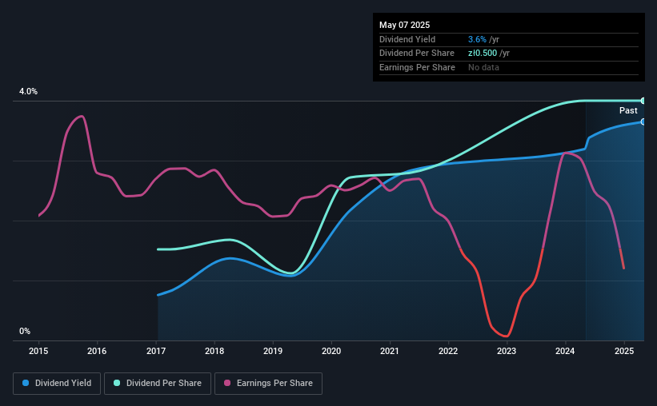Click the 'Past' label in shaded region
The width and height of the screenshot is (657, 406).
(628, 110)
